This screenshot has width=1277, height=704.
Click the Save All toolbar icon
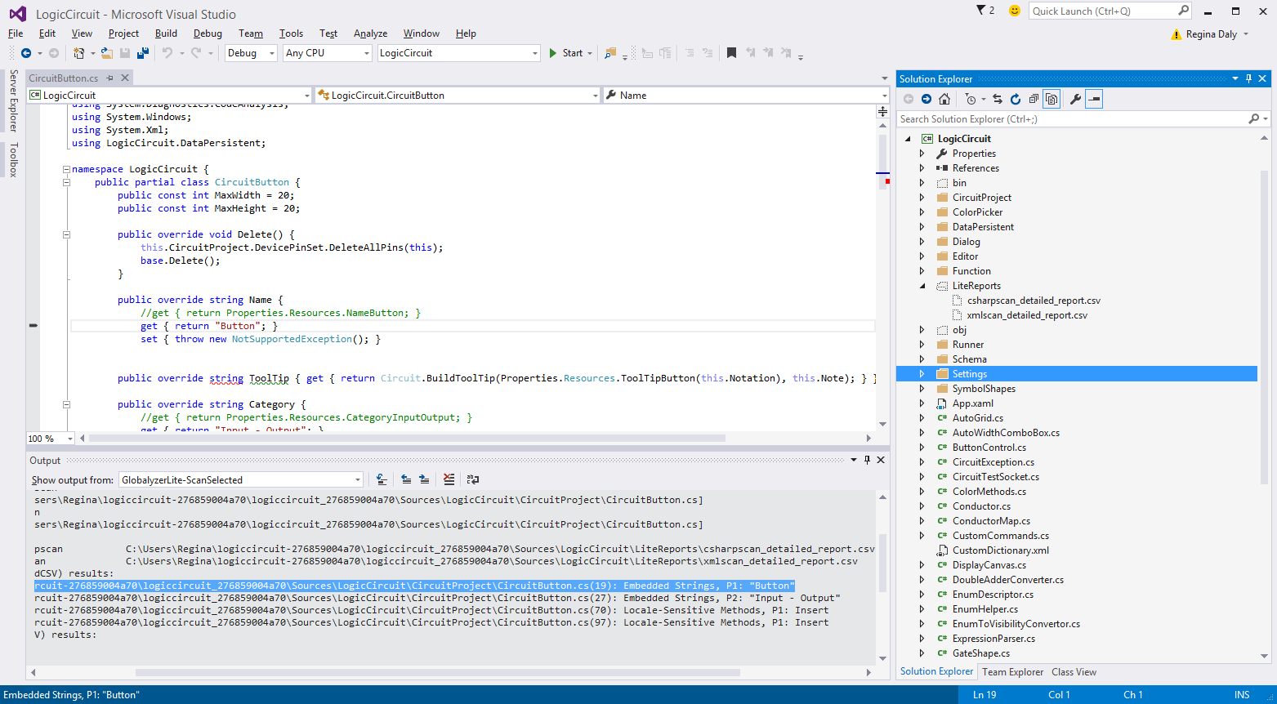pyautogui.click(x=143, y=53)
